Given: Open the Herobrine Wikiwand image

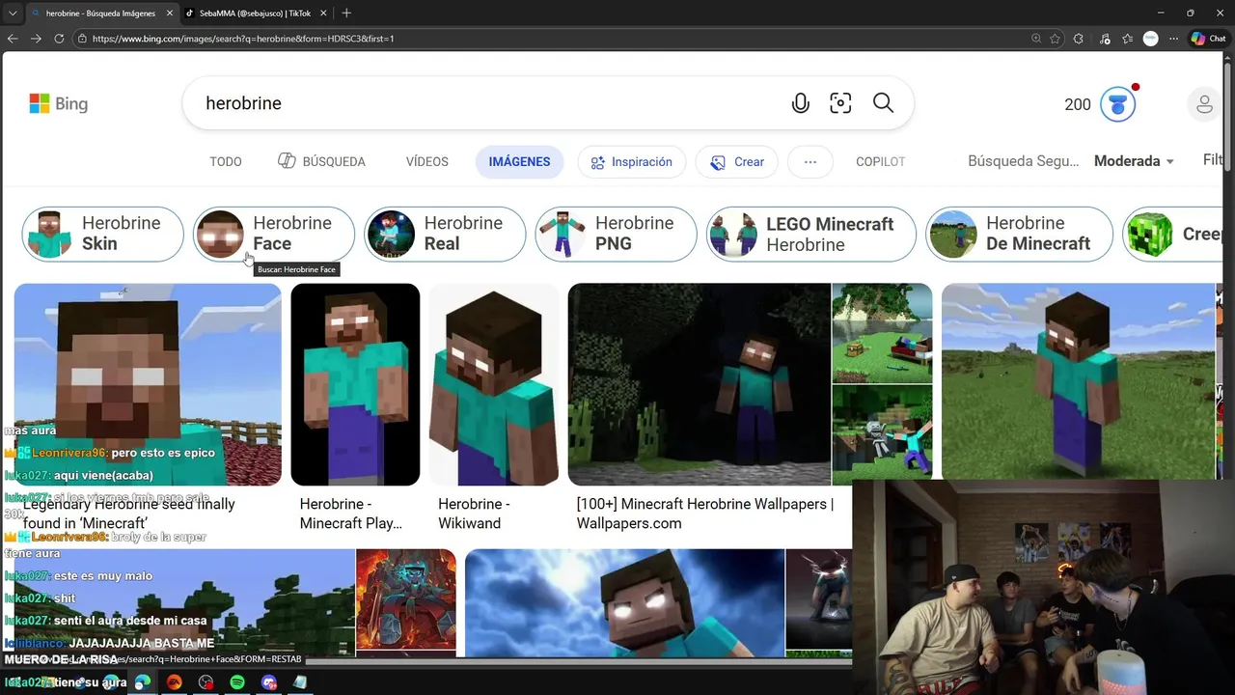Looking at the screenshot, I should pos(494,384).
